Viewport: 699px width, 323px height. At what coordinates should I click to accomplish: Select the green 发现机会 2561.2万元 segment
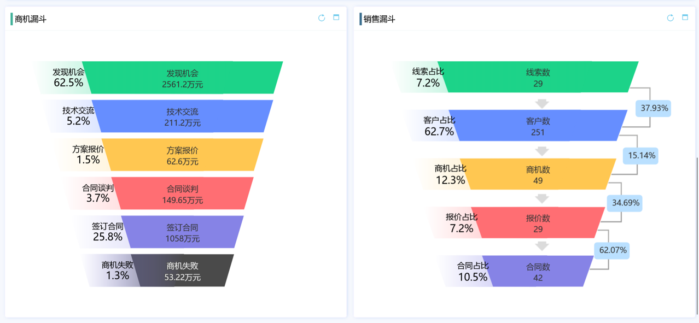click(x=183, y=78)
